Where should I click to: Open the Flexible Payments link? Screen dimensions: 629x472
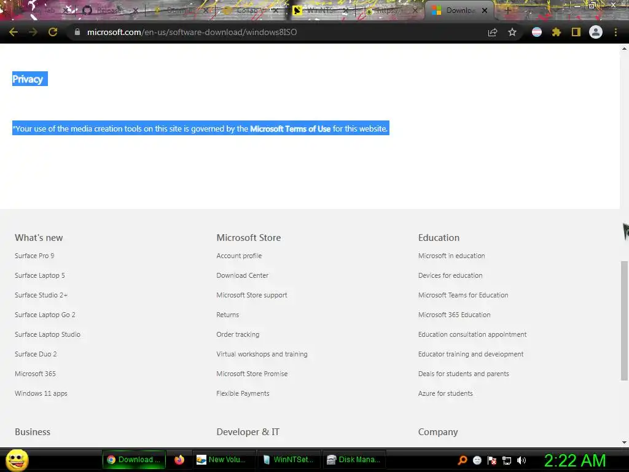[243, 393]
